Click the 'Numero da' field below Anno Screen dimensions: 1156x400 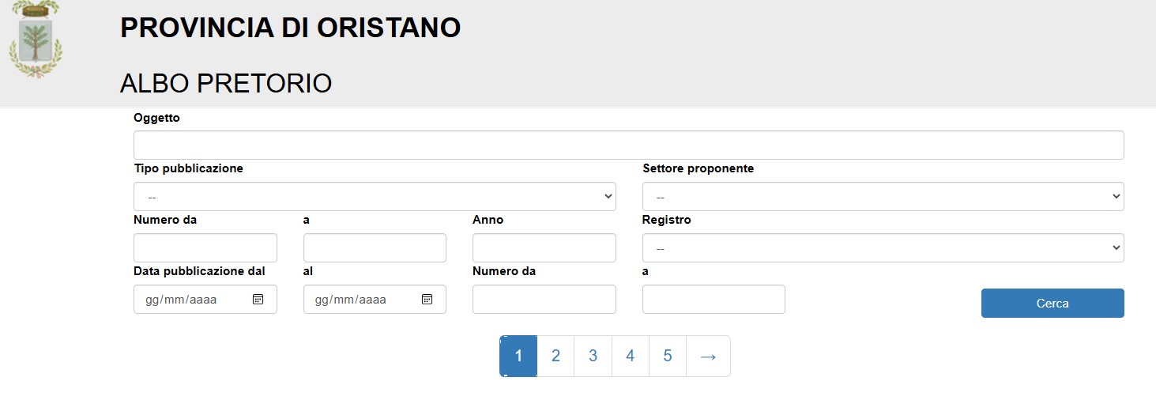pyautogui.click(x=544, y=300)
